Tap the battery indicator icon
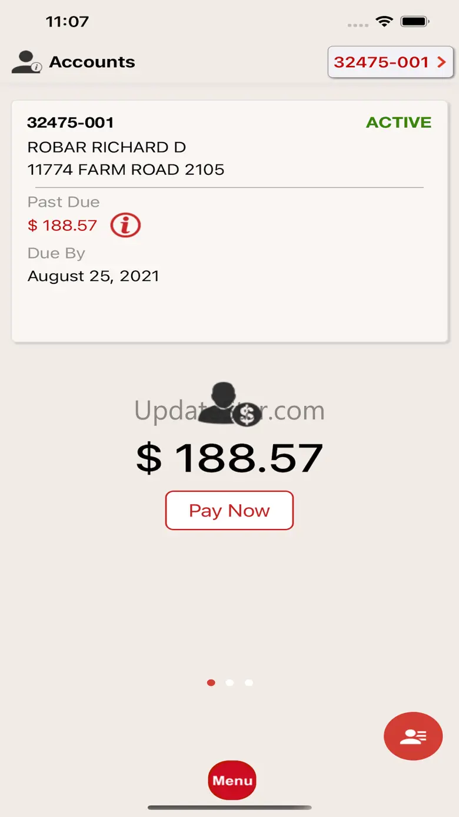Viewport: 459px width, 817px height. [415, 22]
